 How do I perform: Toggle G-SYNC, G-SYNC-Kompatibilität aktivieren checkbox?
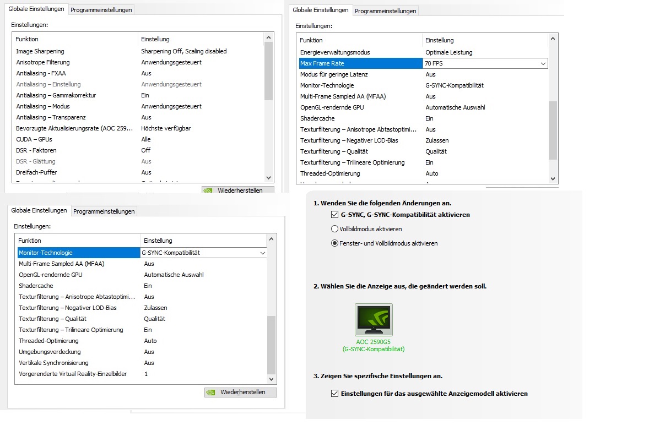pos(334,215)
